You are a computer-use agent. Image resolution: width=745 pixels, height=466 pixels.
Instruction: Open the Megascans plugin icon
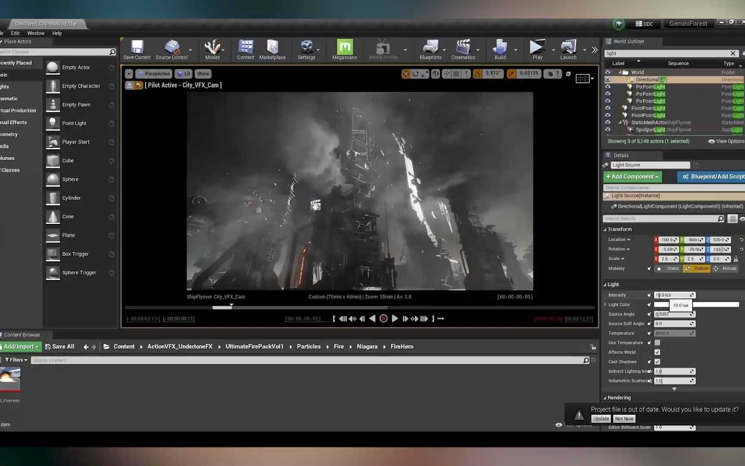[x=344, y=50]
